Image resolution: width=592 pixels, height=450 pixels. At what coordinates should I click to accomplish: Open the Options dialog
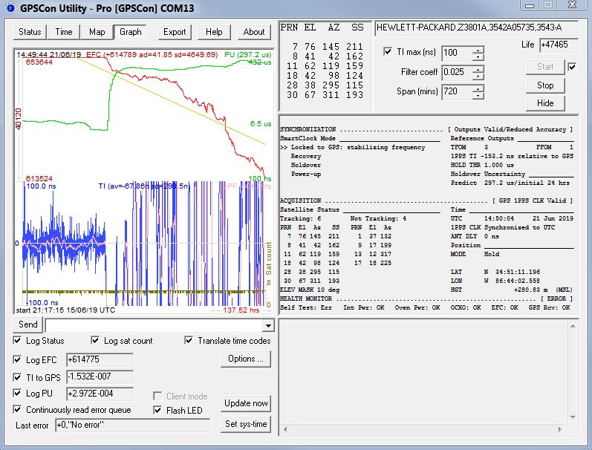point(246,359)
